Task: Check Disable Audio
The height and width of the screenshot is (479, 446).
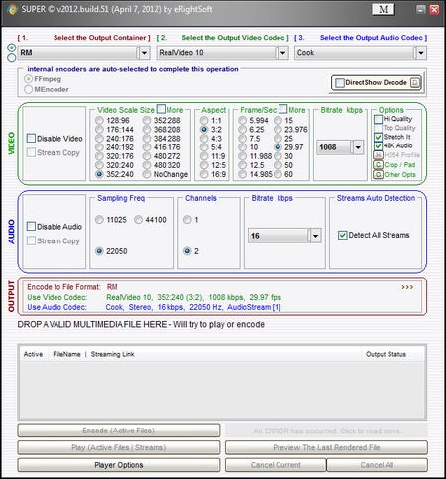Action: pos(31,226)
